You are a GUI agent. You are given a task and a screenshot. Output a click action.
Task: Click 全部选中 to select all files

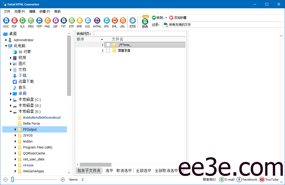pyautogui.click(x=143, y=170)
